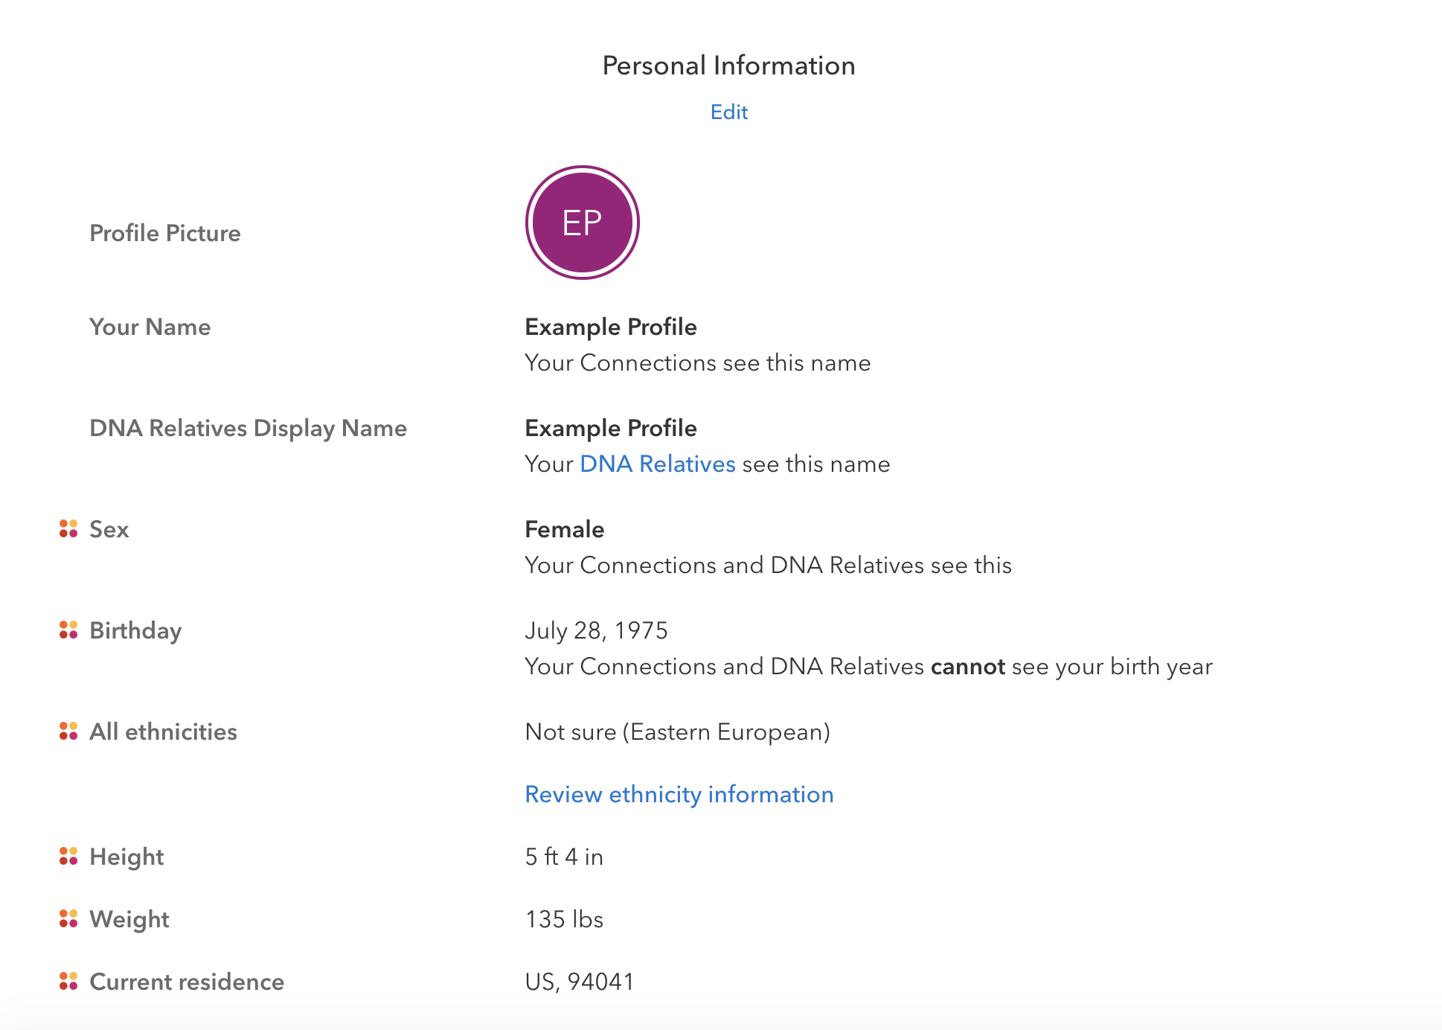Click the four-dot icon beside Weight
The height and width of the screenshot is (1030, 1442).
pyautogui.click(x=68, y=918)
